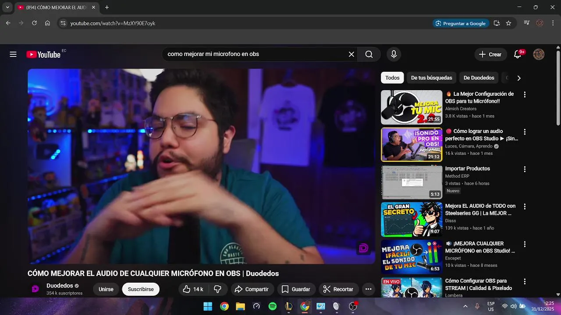Open Spotify from the taskbar
This screenshot has width=561, height=315.
[x=273, y=306]
